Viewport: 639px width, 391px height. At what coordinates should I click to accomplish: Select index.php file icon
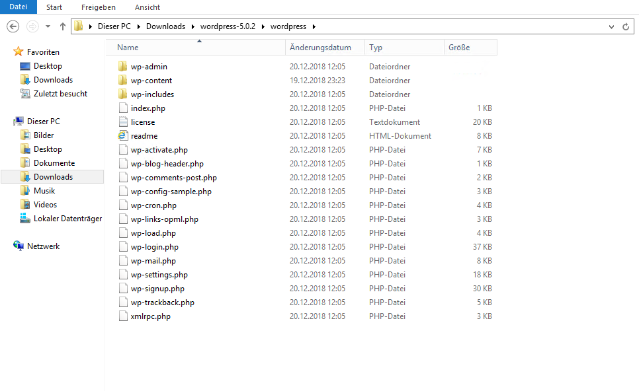pos(123,108)
